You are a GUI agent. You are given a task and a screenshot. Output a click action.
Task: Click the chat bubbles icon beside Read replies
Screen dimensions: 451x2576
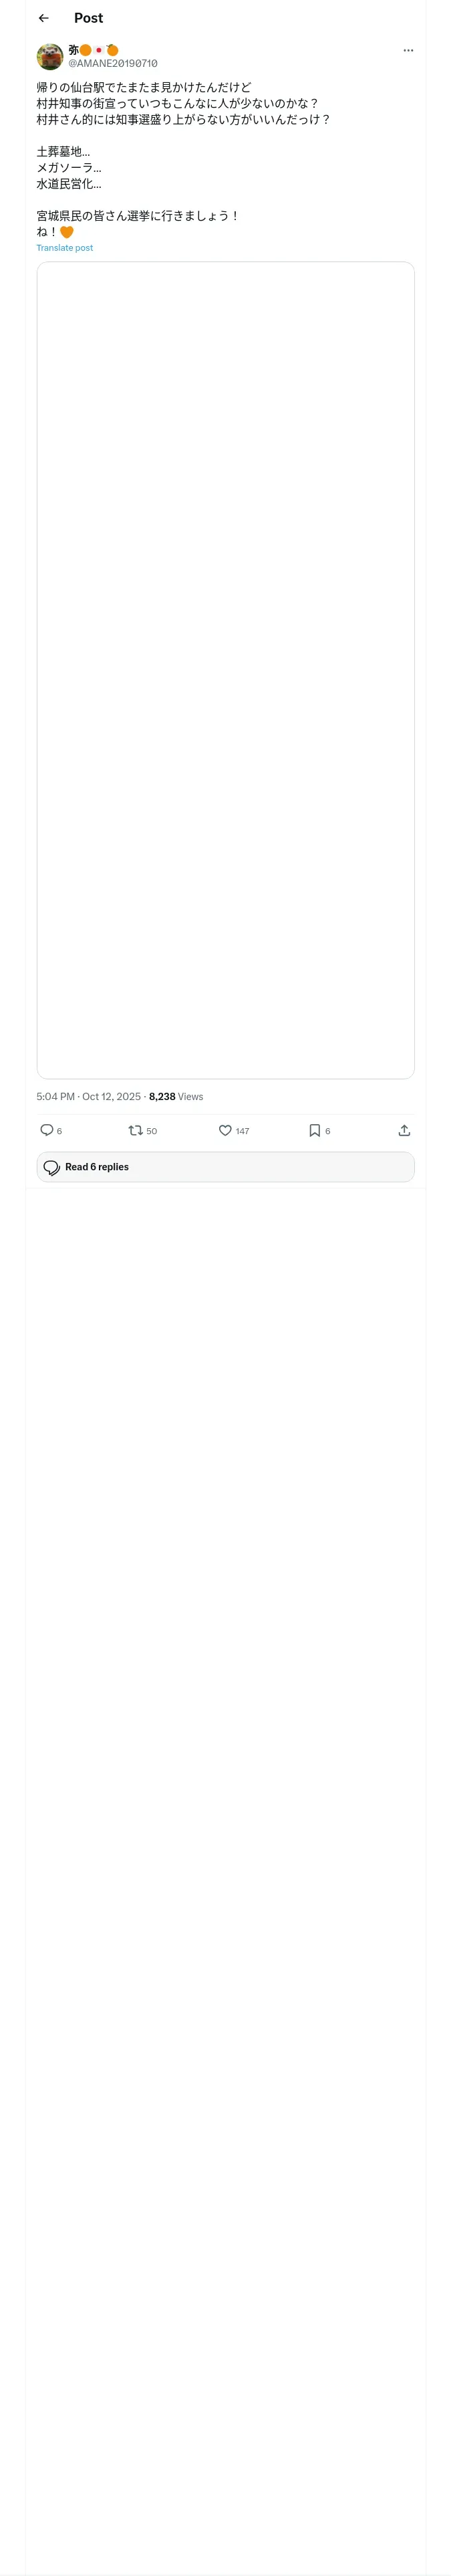point(52,1167)
